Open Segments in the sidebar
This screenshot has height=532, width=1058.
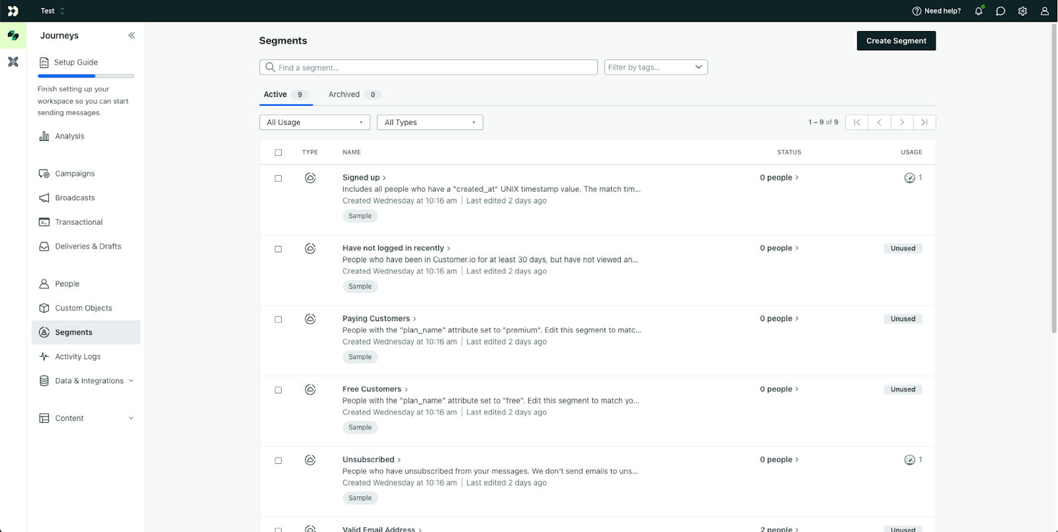86,332
